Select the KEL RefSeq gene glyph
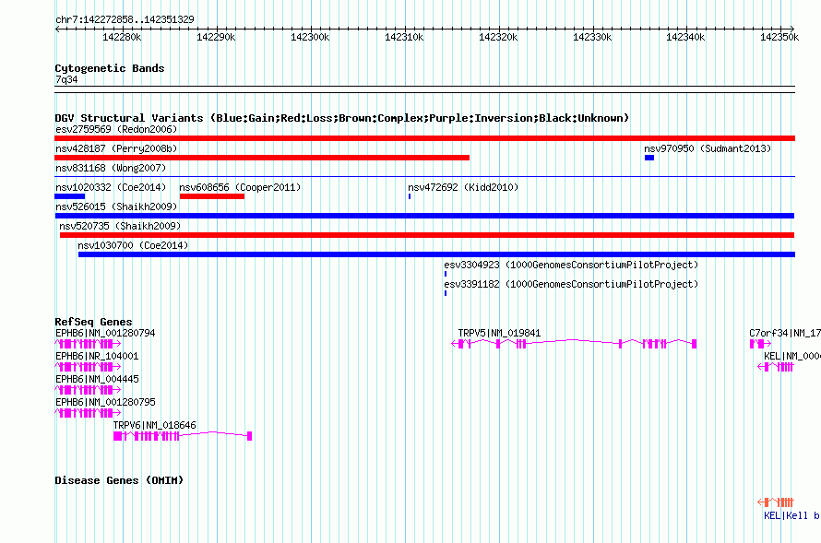 click(776, 367)
